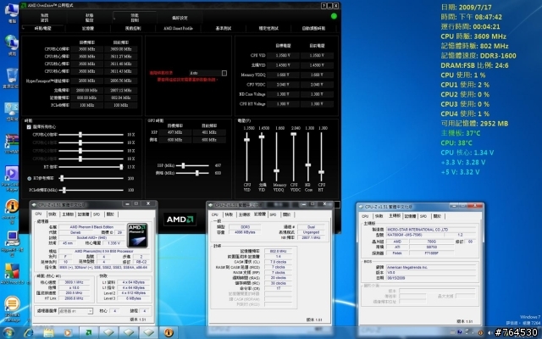Open the SPD tab in left CPU-Z window
Screen dimensions: 542x339
[97, 214]
